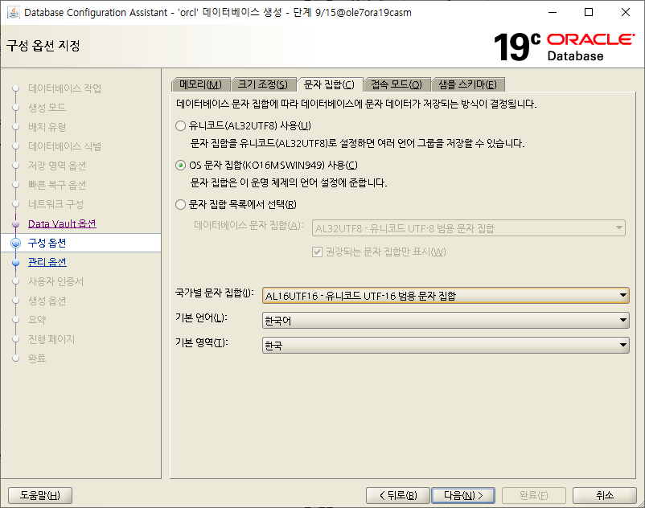Click the Oracle 19c Database logo
645x508 pixels.
[564, 47]
